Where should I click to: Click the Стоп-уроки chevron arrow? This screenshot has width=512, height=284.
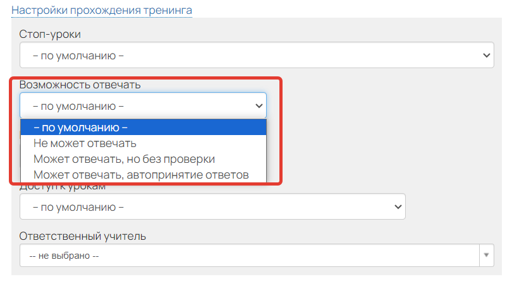point(487,56)
